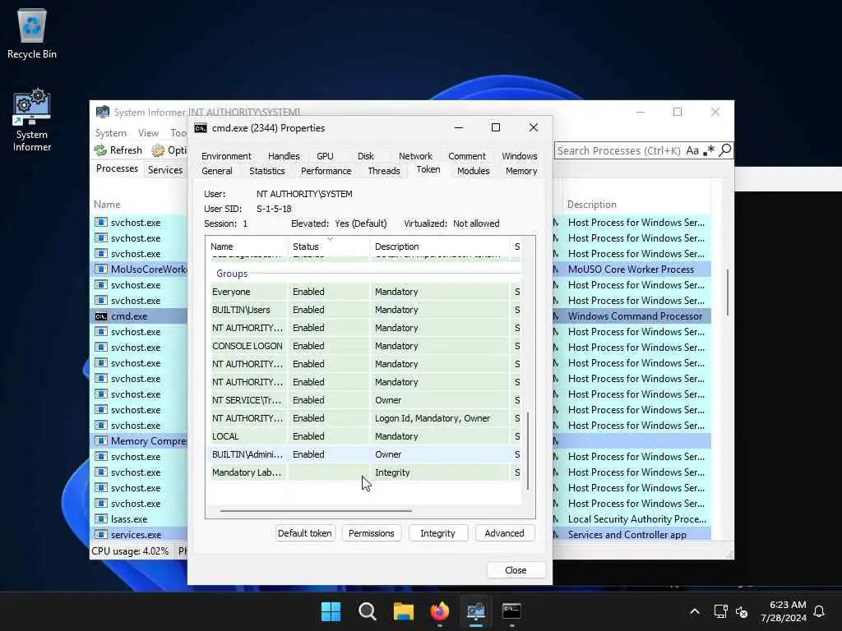Switch to the Performance tab
The width and height of the screenshot is (842, 631).
point(326,171)
